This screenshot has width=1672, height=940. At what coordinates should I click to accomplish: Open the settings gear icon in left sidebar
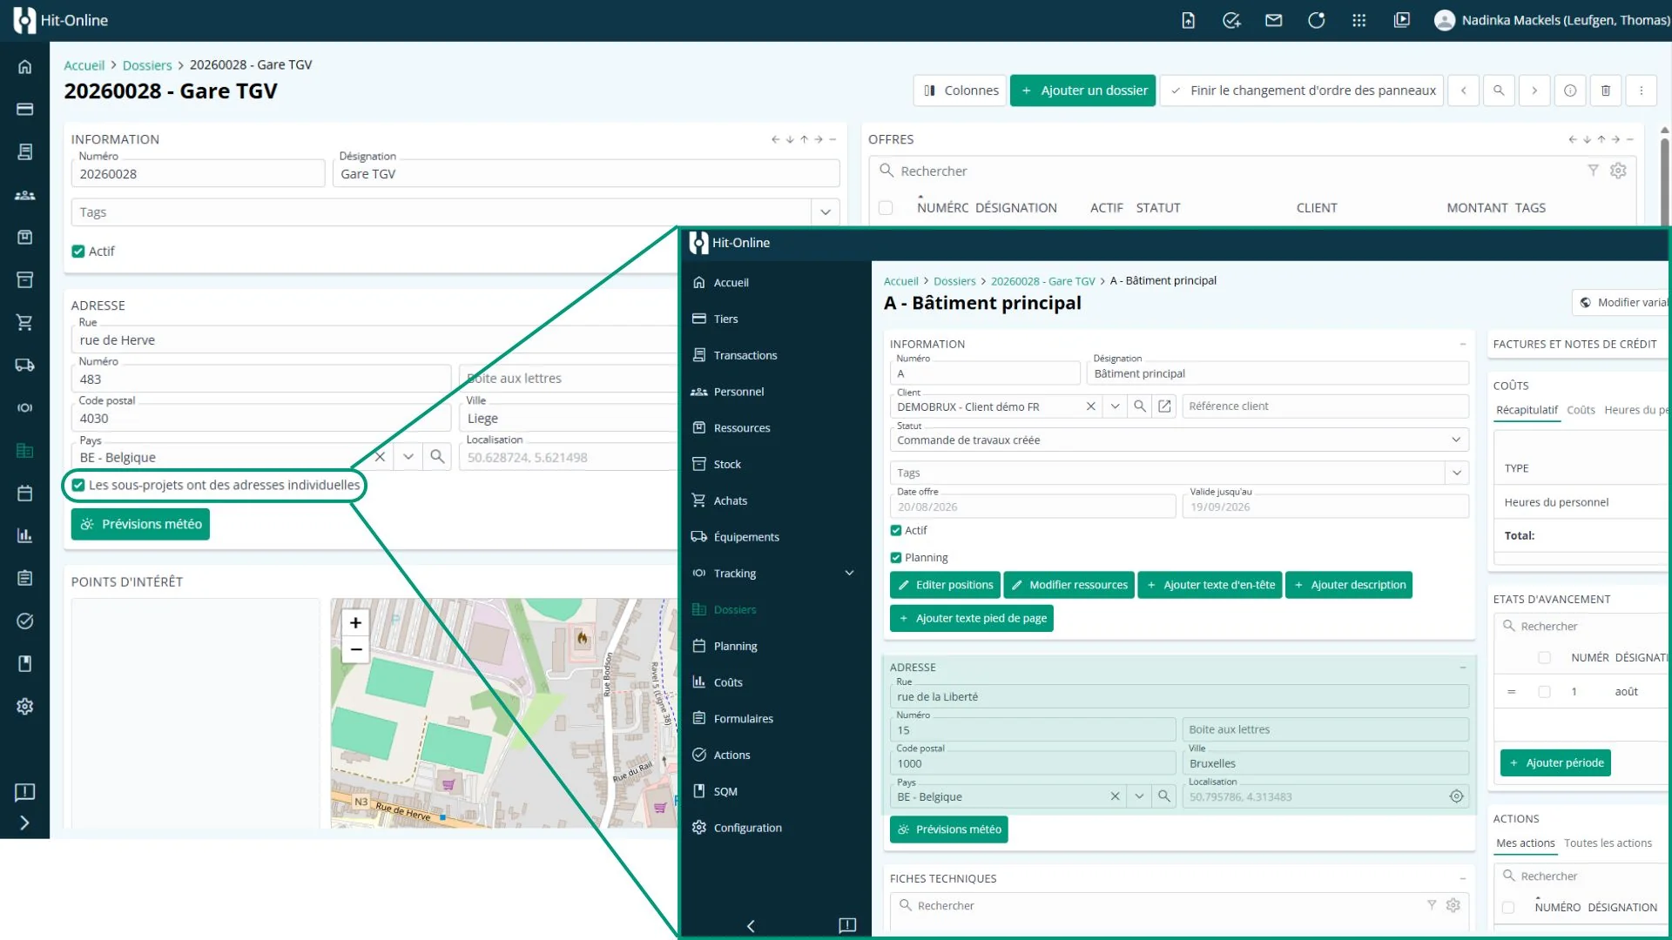coord(24,706)
